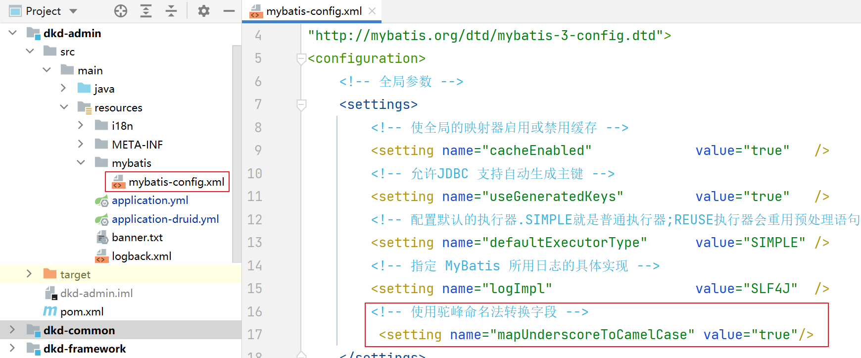Image resolution: width=861 pixels, height=358 pixels.
Task: Hide the Project tool window
Action: (x=229, y=11)
